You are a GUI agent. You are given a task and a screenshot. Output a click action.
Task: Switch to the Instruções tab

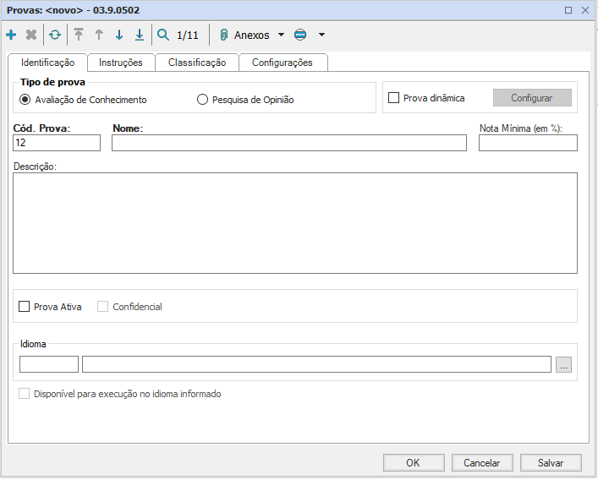tap(121, 63)
